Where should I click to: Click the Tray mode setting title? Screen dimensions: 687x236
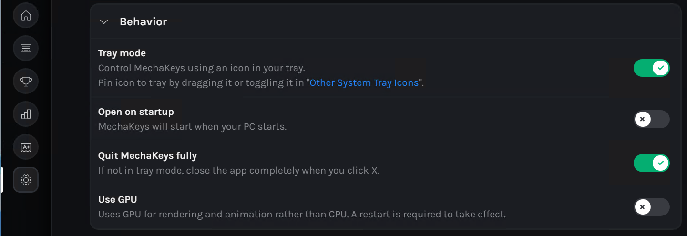coord(122,53)
